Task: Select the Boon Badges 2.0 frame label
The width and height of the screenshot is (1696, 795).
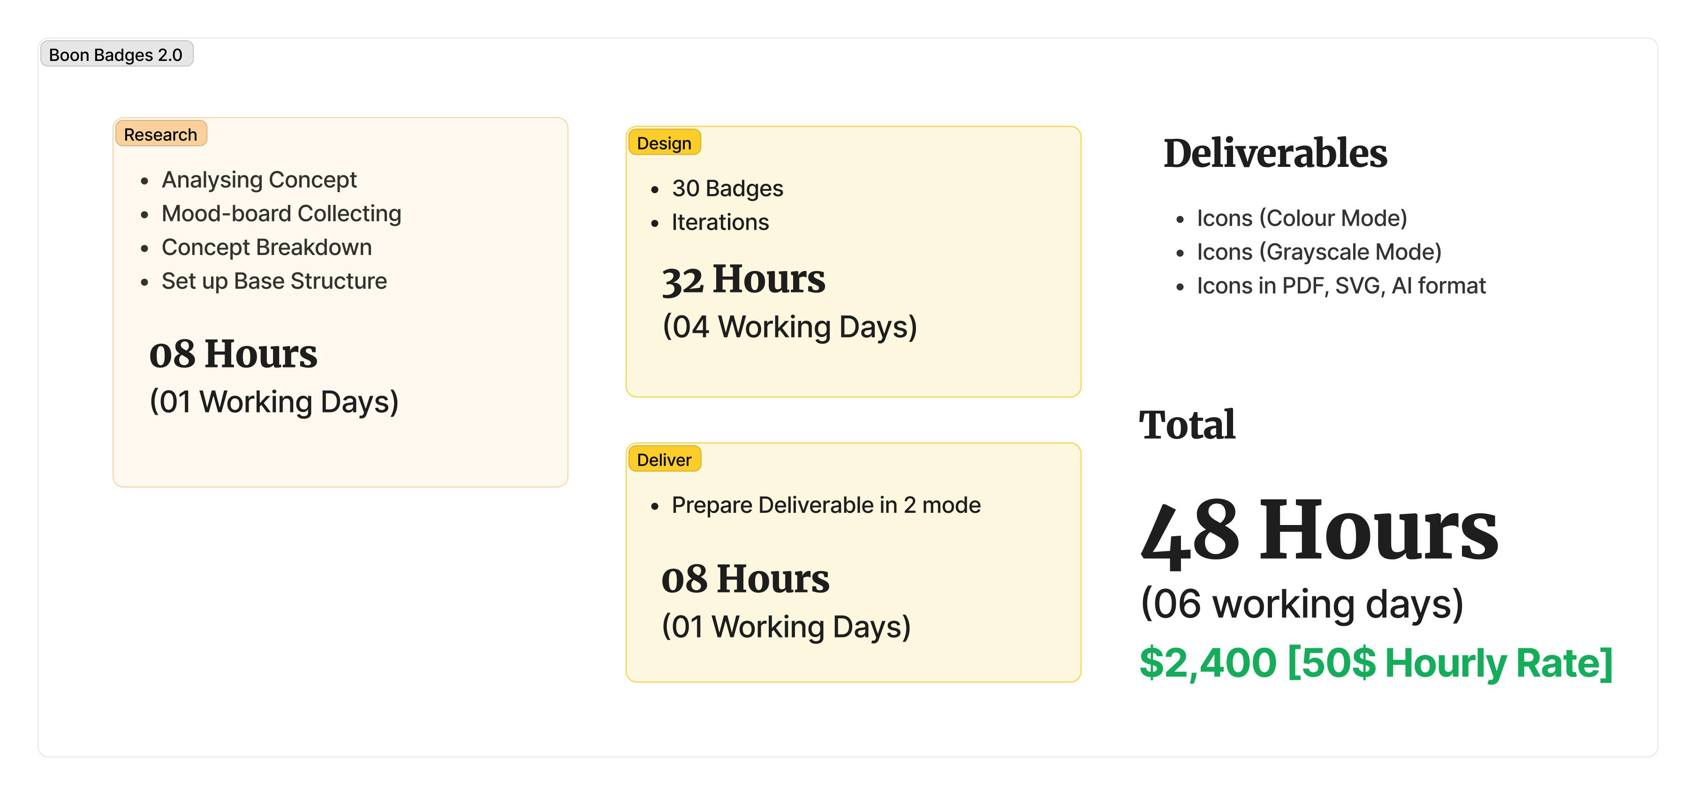Action: (116, 54)
